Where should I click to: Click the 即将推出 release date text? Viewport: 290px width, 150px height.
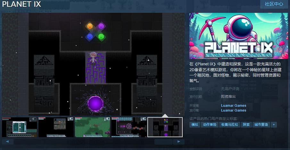228,96
